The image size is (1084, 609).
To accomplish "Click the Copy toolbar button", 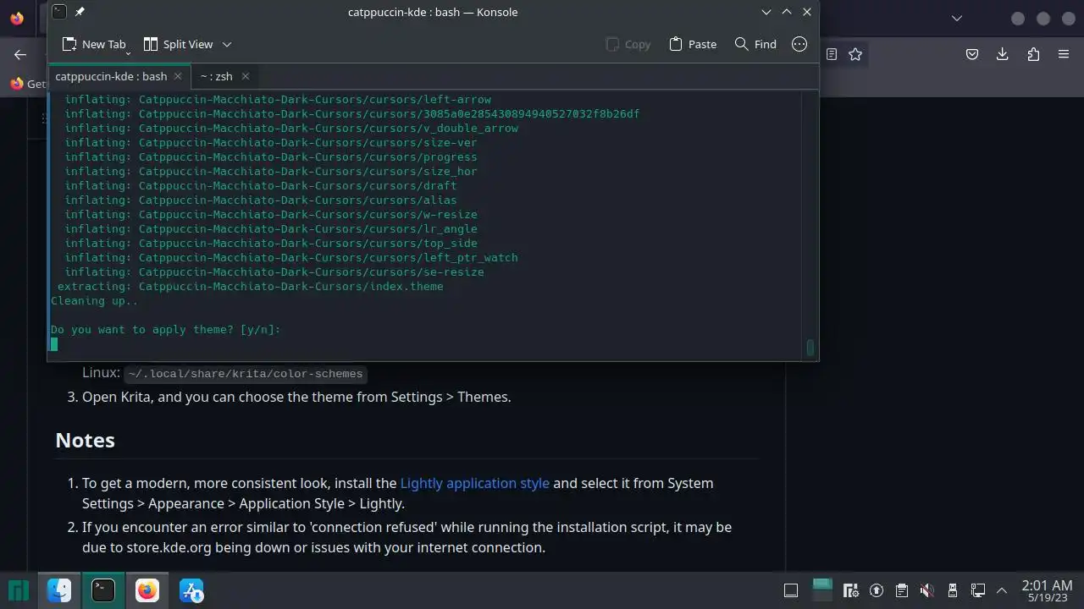I will (x=628, y=44).
